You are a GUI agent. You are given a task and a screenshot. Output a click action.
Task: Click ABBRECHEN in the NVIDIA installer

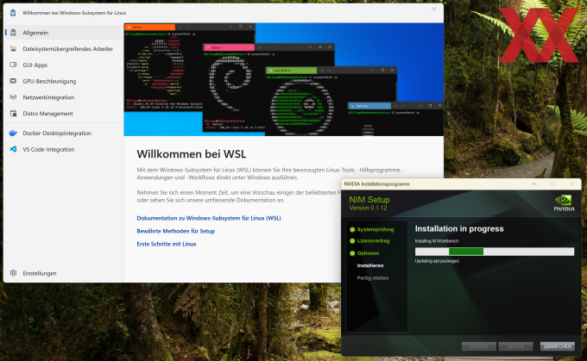click(x=557, y=346)
